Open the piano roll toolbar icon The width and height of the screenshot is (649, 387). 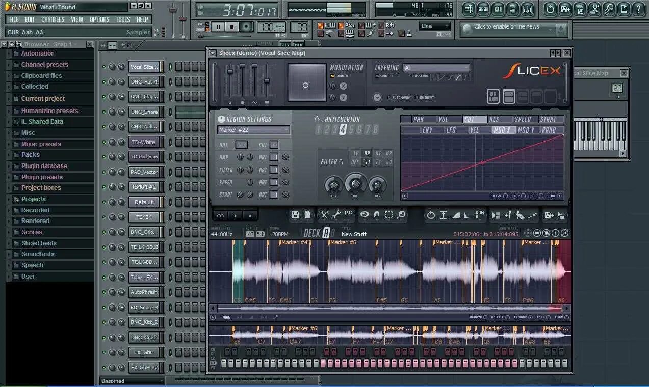pos(498,9)
